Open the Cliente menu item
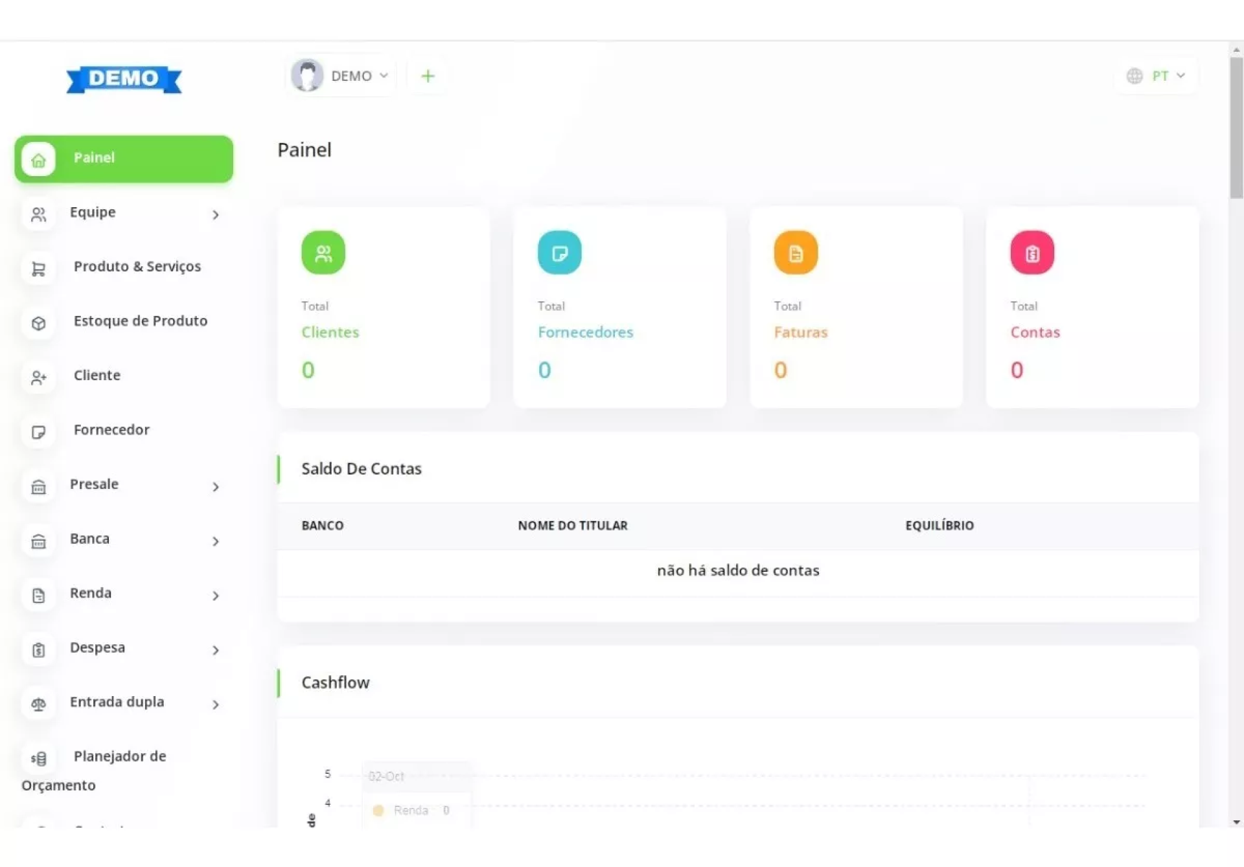1244x867 pixels. tap(97, 376)
